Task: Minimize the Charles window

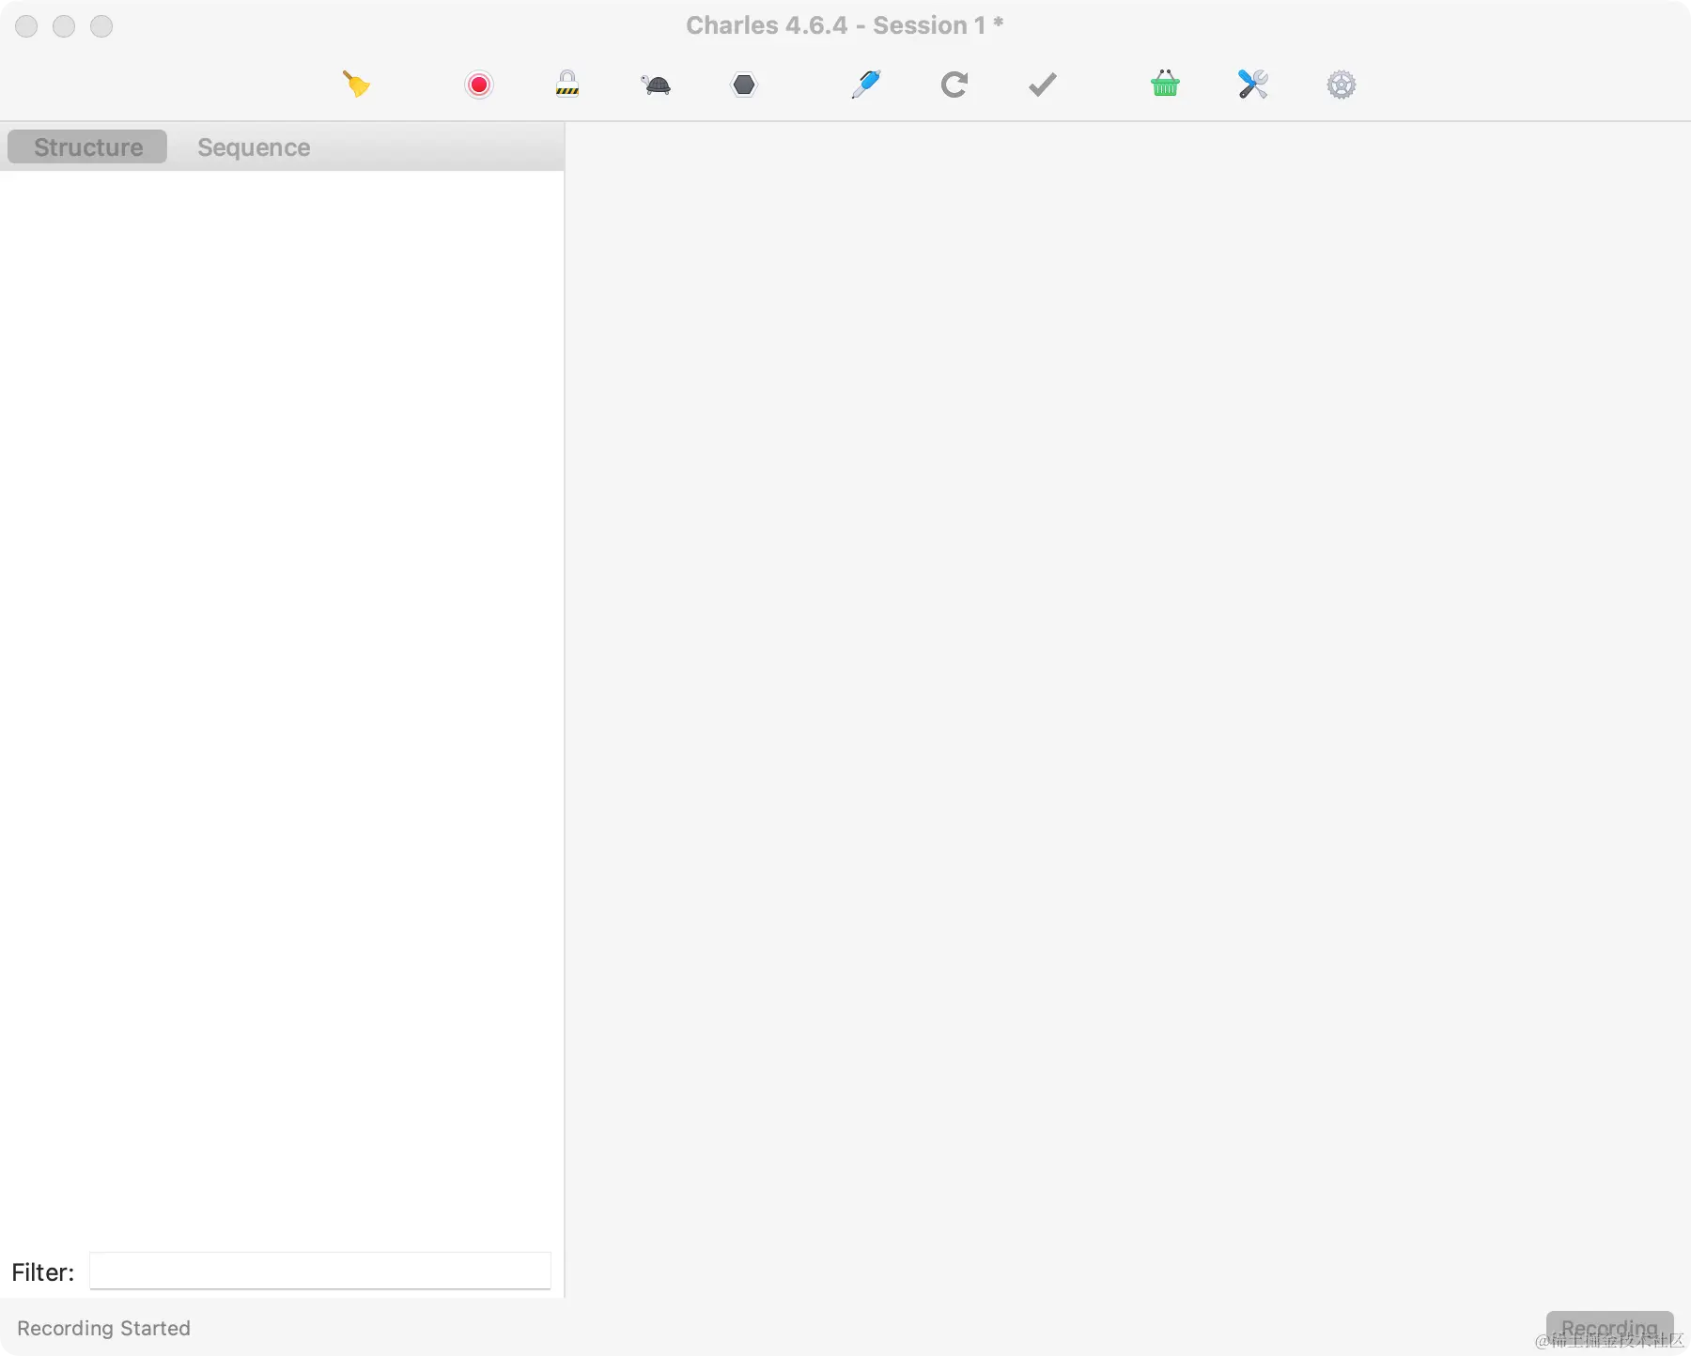Action: pyautogui.click(x=64, y=26)
